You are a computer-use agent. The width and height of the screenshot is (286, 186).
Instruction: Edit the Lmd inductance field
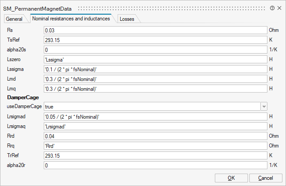click(x=156, y=79)
